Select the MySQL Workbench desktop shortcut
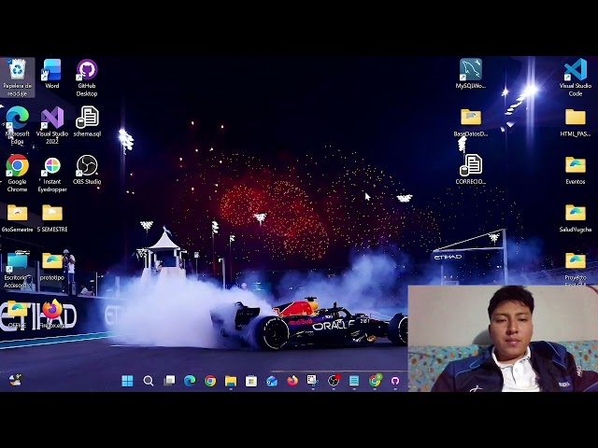598x448 pixels. (x=471, y=74)
